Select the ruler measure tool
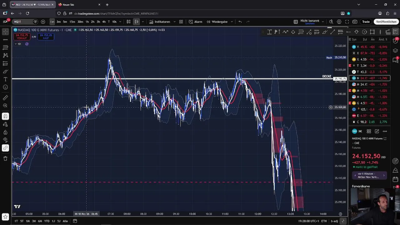This screenshot has height=225, width=400. [x=5, y=98]
